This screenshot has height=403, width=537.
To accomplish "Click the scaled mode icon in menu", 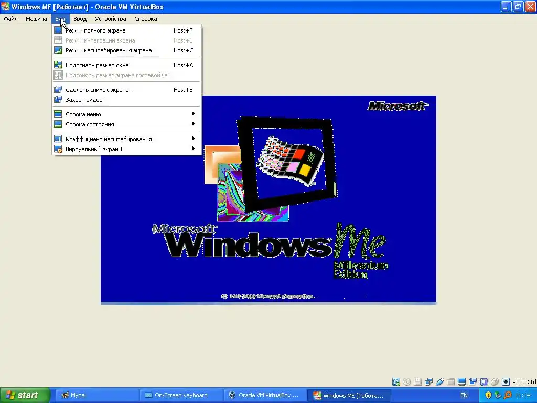I will coord(58,50).
